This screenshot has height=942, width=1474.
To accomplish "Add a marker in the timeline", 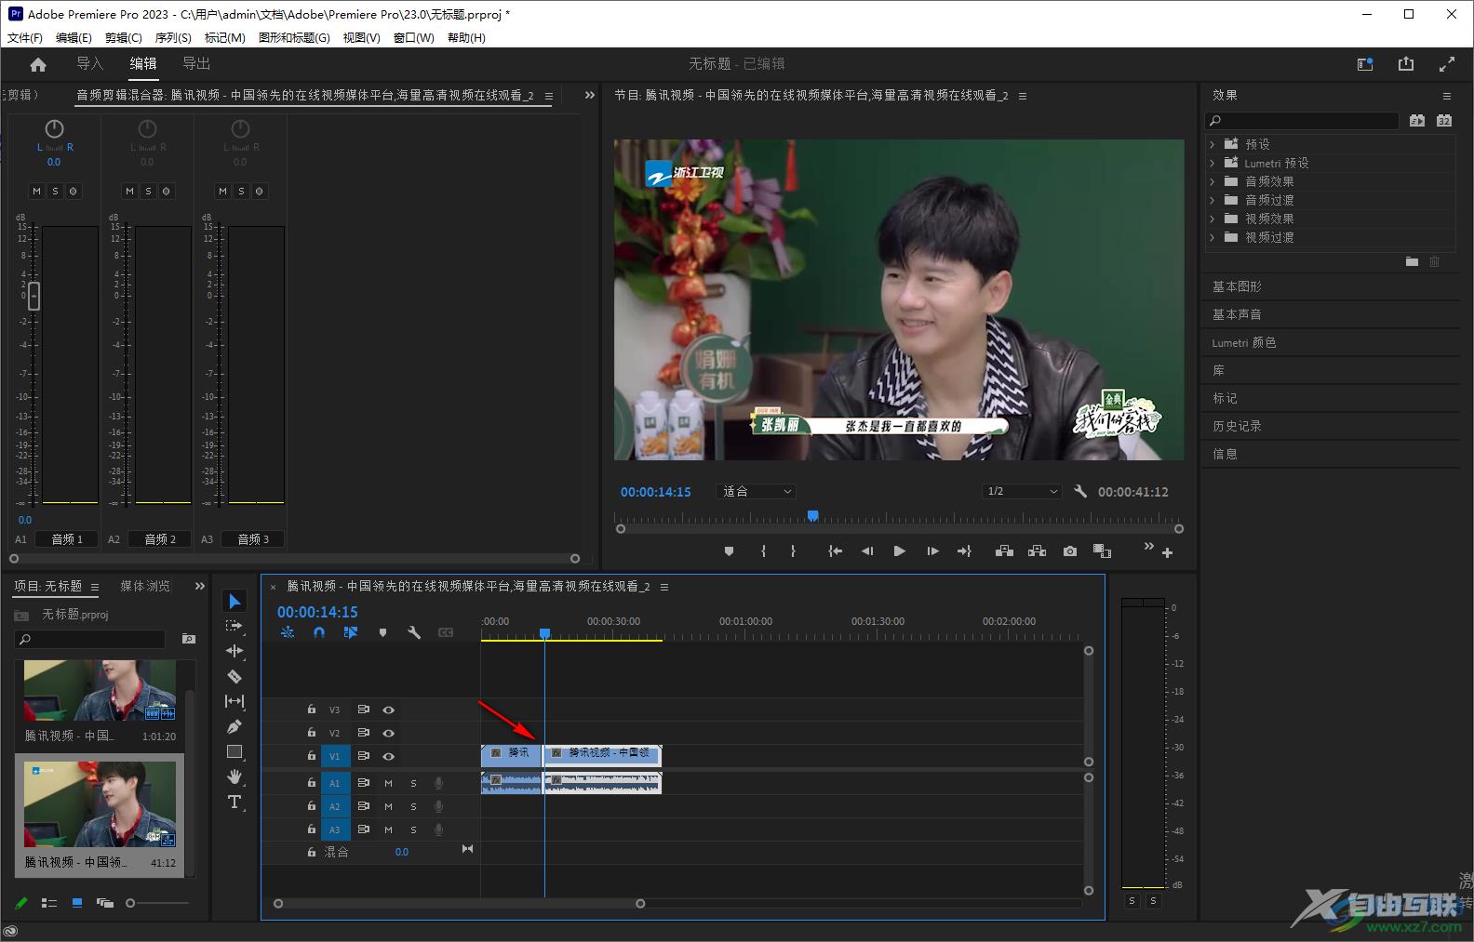I will tap(382, 632).
